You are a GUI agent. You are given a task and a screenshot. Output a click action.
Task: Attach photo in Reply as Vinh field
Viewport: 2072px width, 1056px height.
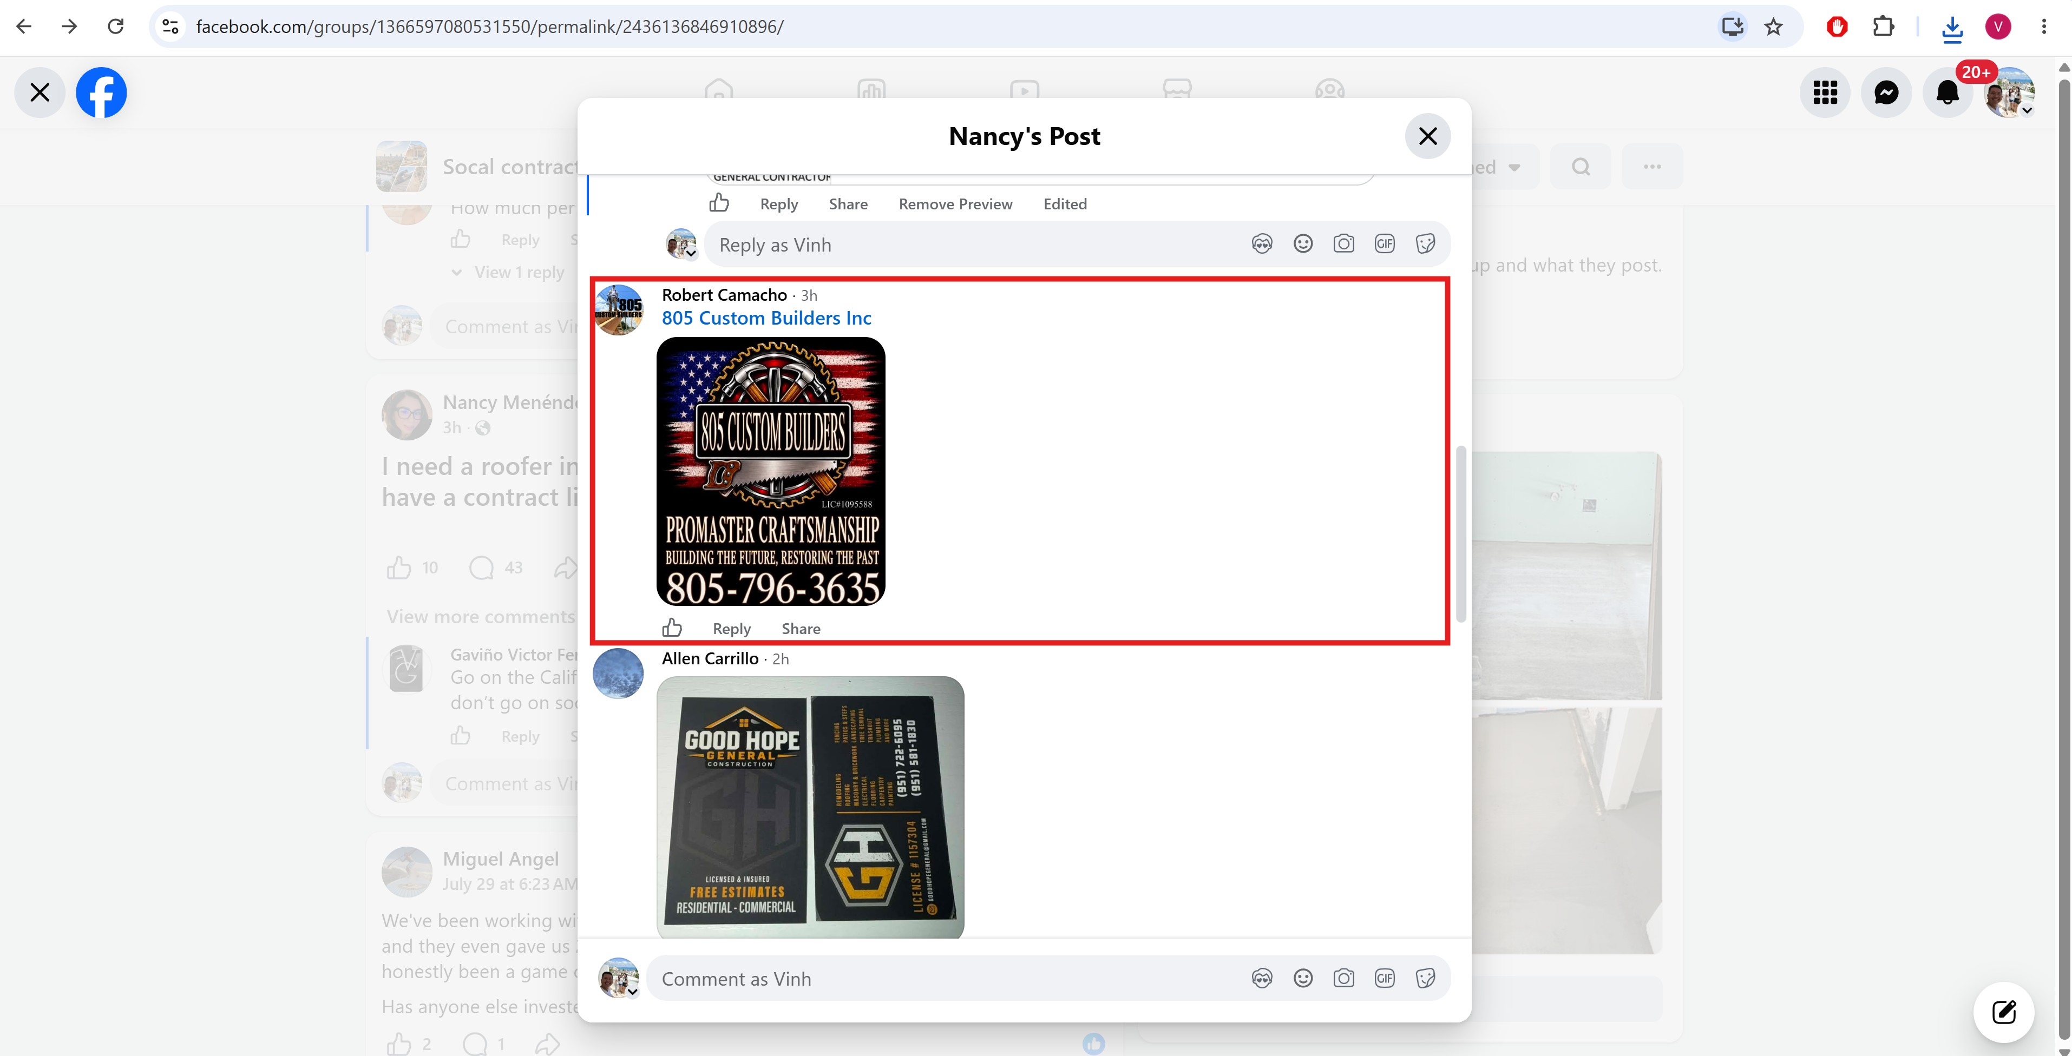(1343, 243)
